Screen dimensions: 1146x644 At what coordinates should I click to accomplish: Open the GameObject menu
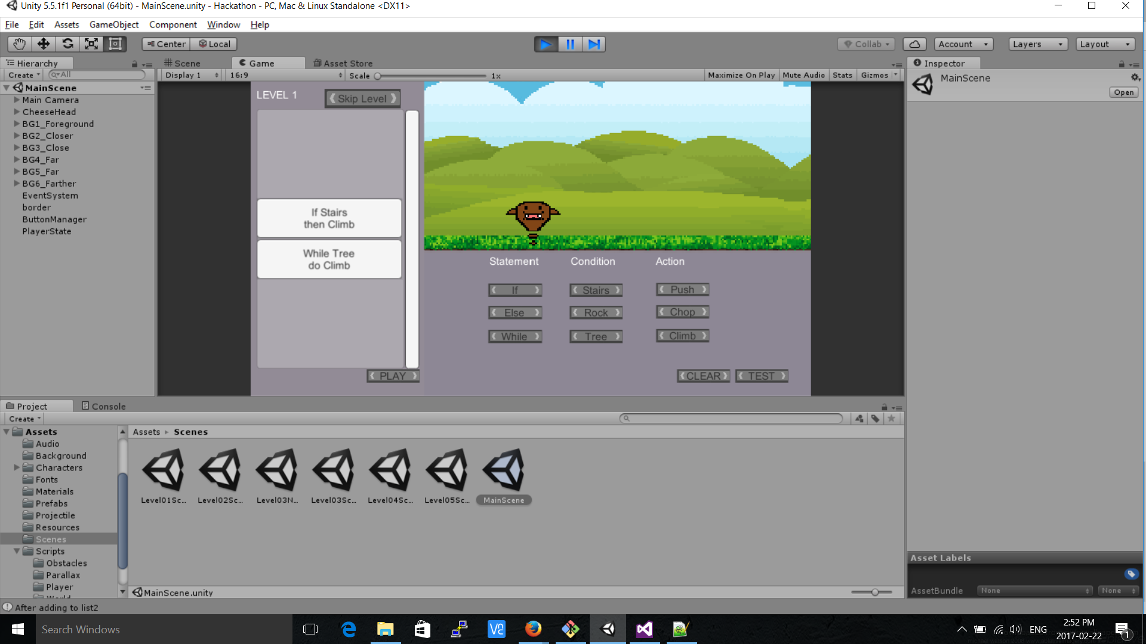[113, 24]
